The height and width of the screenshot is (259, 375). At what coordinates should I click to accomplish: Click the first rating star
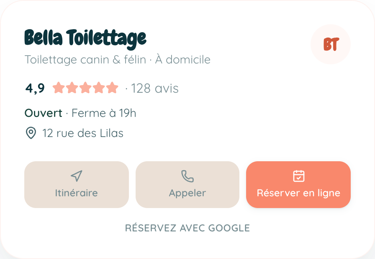pos(59,88)
